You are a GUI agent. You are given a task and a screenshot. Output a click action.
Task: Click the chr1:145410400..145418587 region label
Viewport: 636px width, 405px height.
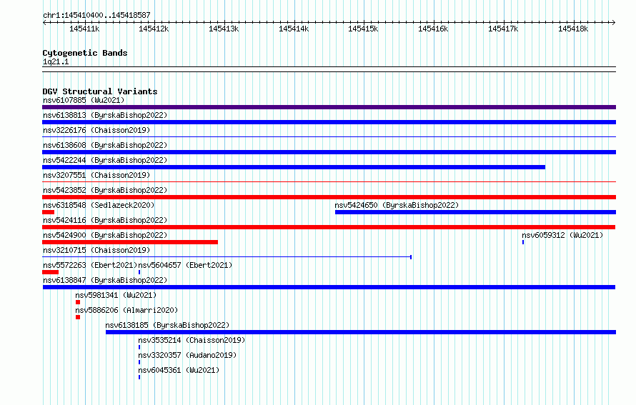[x=96, y=15]
